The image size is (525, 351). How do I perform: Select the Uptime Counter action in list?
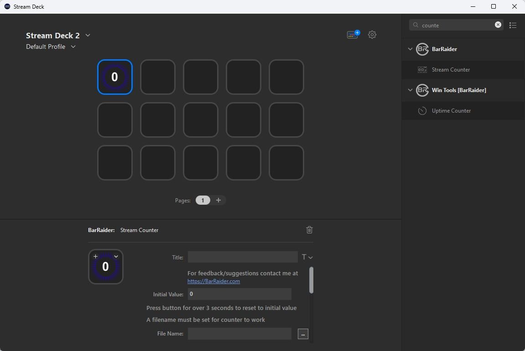pyautogui.click(x=451, y=111)
